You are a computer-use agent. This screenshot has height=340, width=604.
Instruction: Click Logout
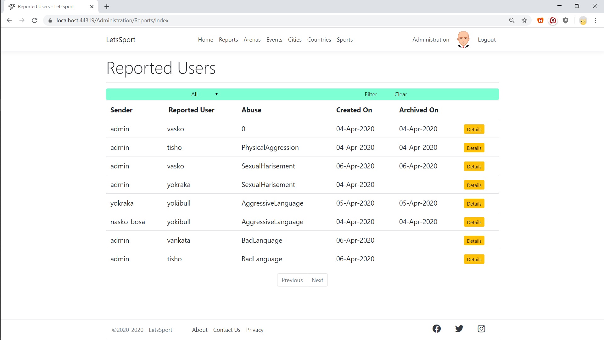click(x=487, y=40)
